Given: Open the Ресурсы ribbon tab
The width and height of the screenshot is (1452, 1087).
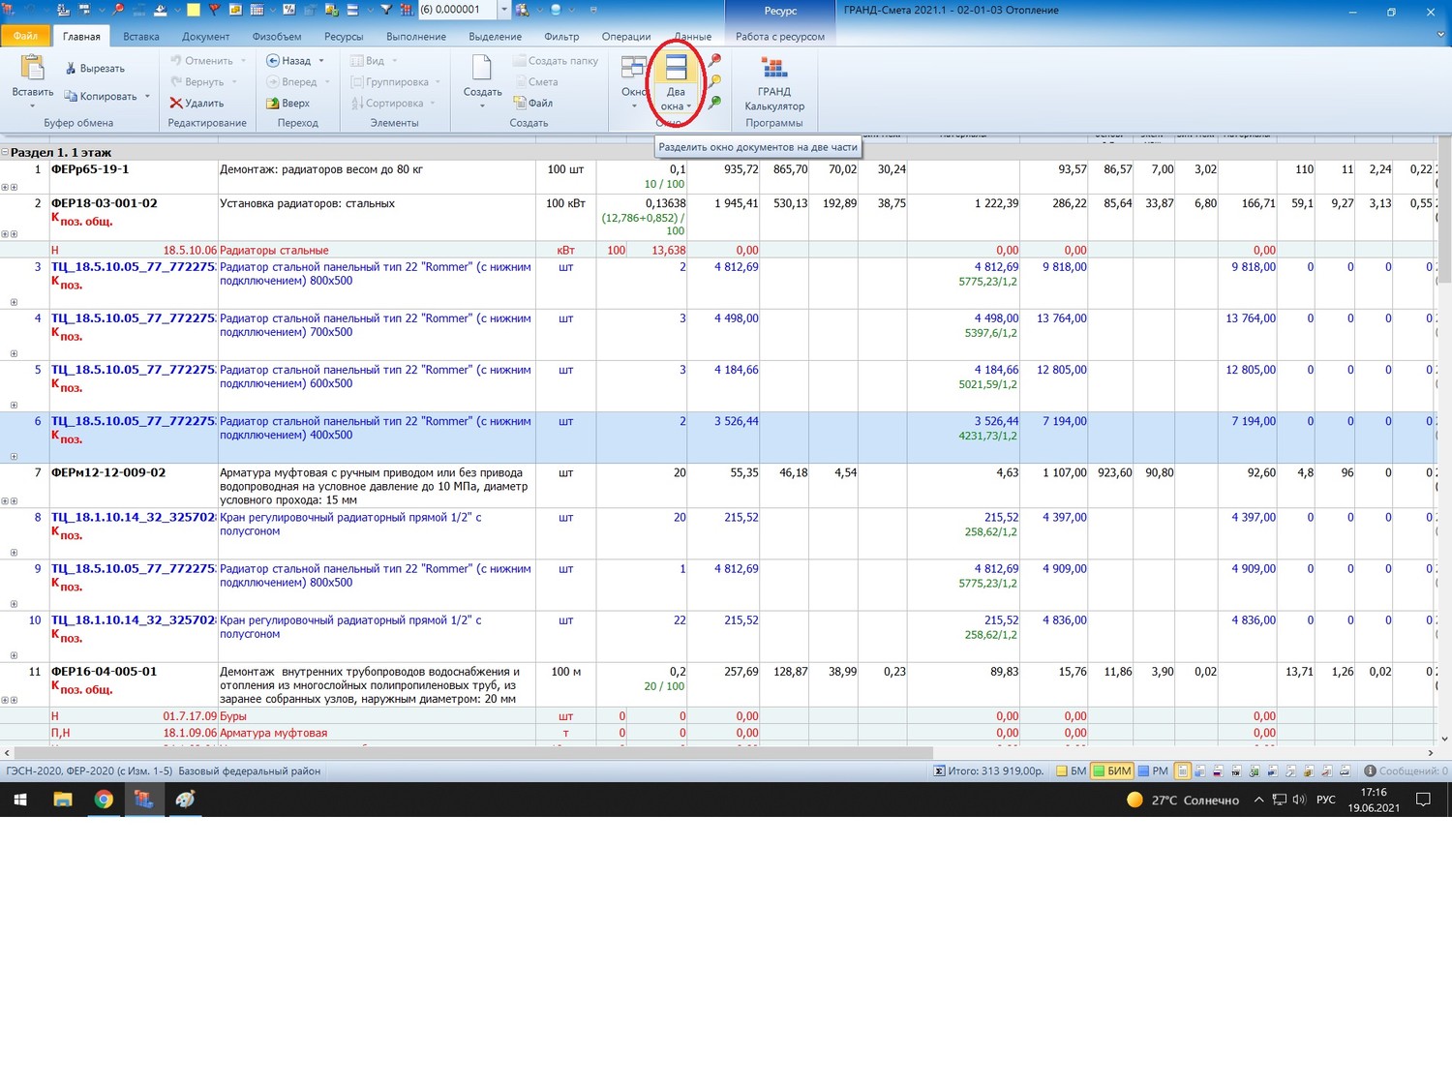Looking at the screenshot, I should [344, 37].
